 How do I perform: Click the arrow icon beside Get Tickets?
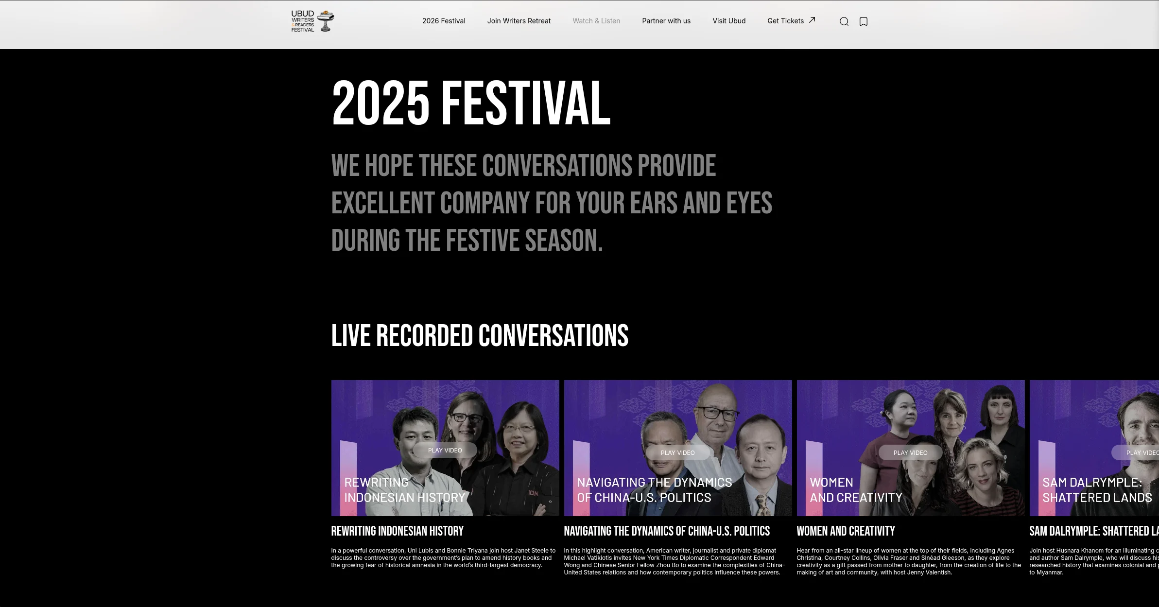812,20
